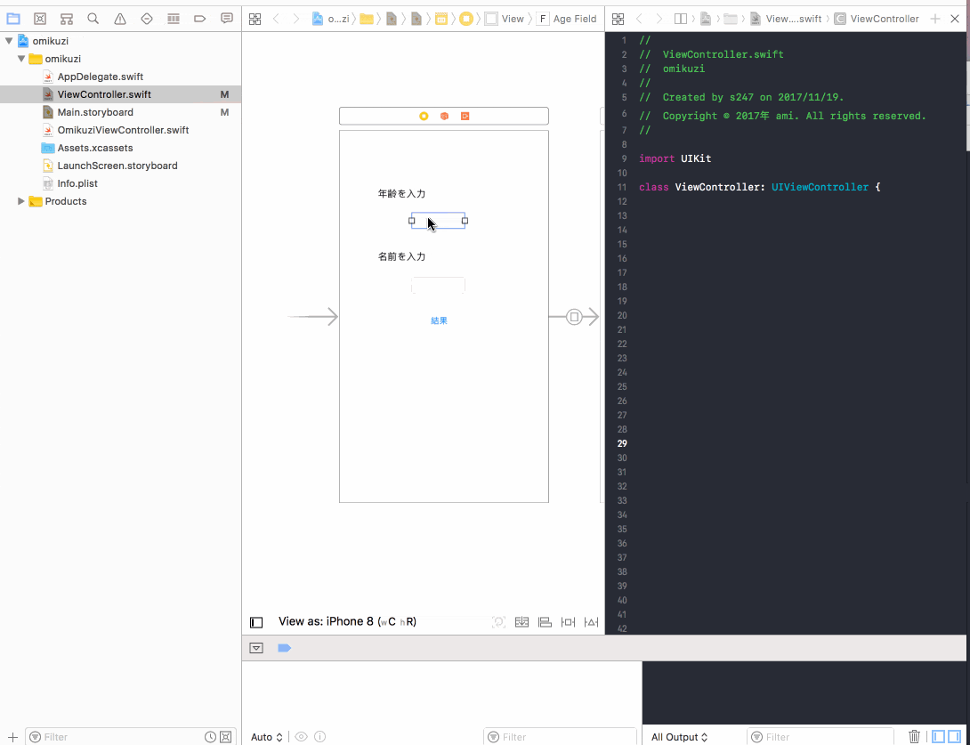Show only source-controlled files filter
Screen dimensions: 970x745
pos(226,737)
